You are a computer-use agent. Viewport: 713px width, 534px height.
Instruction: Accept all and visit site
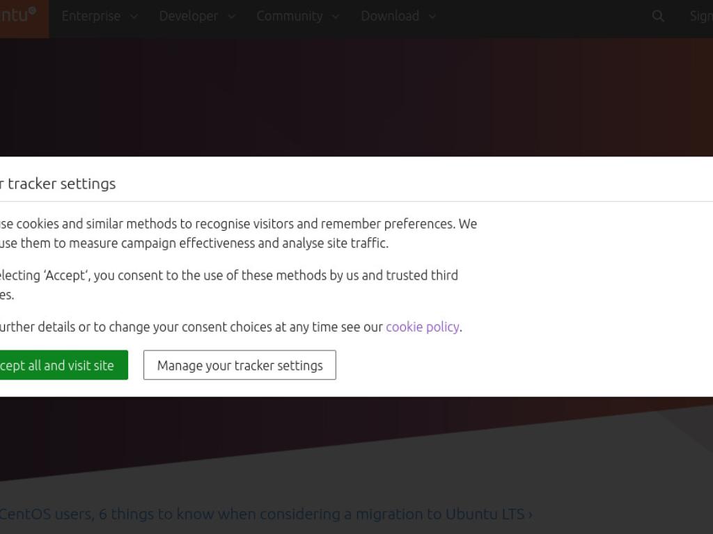coord(63,364)
